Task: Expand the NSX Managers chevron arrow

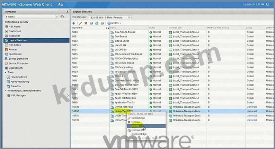Action: pyautogui.click(x=68, y=96)
